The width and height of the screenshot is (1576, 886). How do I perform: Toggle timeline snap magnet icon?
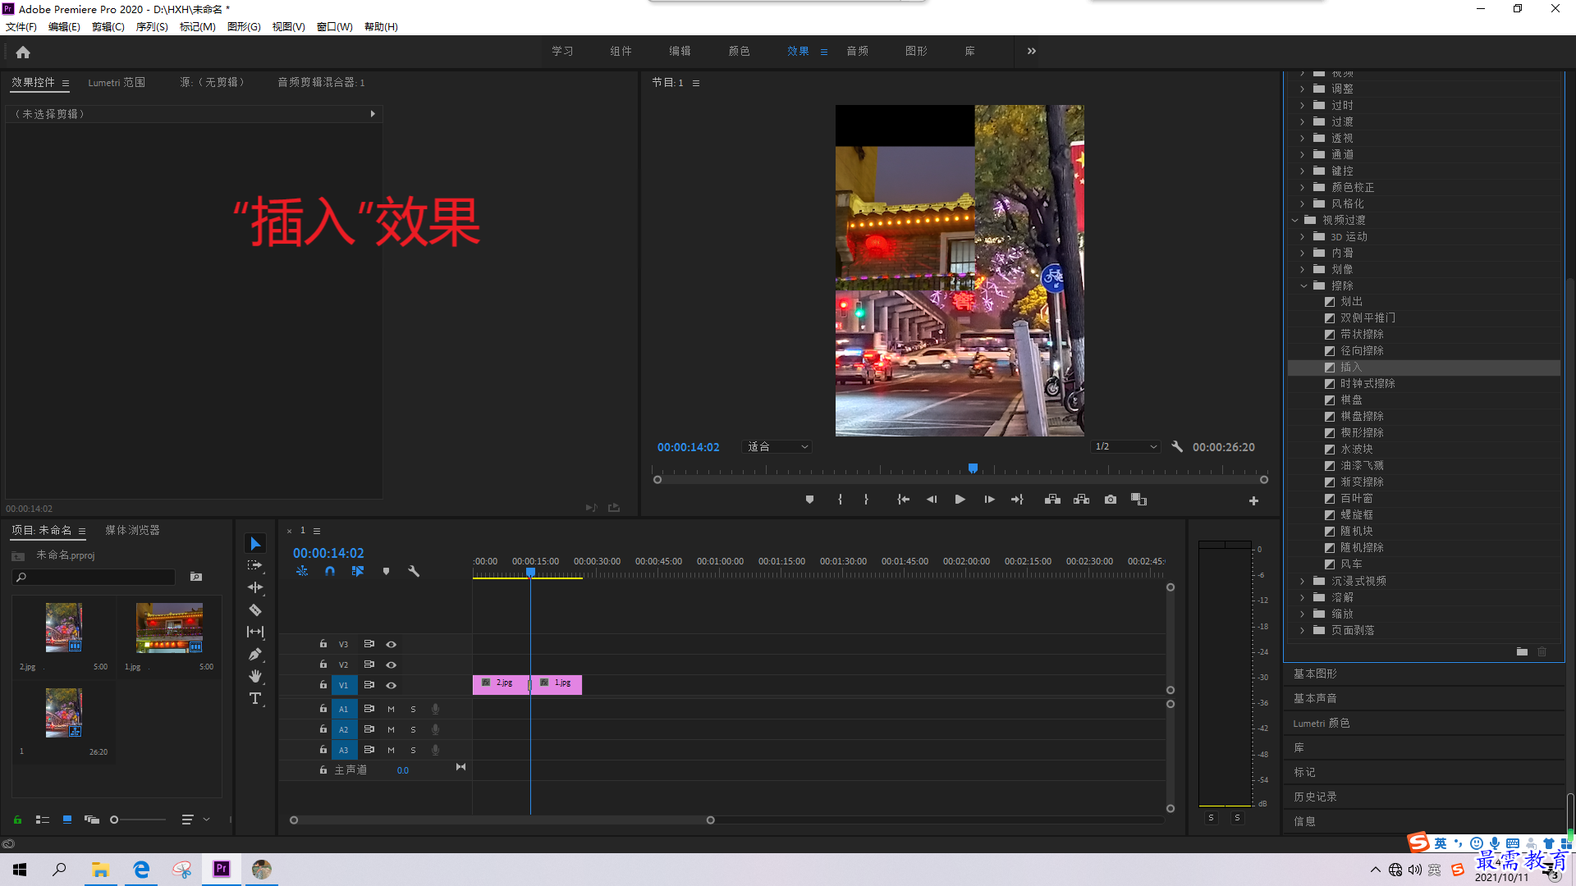click(330, 571)
